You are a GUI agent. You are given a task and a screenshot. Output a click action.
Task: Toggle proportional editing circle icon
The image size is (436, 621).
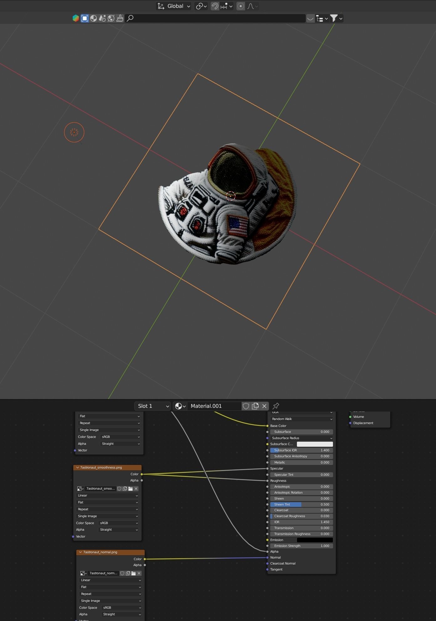pos(241,6)
